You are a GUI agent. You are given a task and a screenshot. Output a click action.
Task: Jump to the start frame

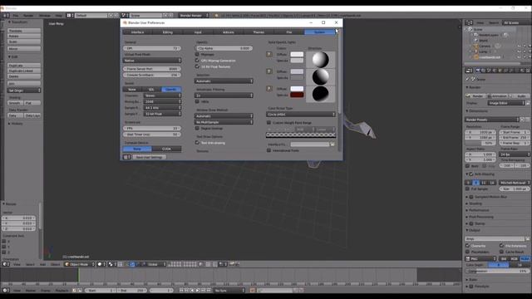(x=181, y=291)
